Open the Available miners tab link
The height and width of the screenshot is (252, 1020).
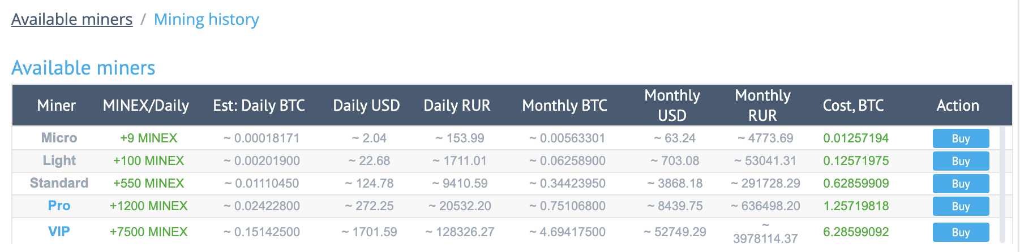tap(72, 19)
